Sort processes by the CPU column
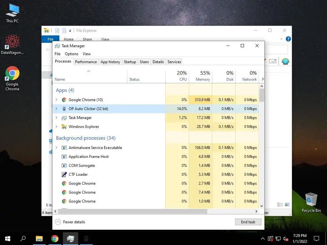The width and height of the screenshot is (327, 245). (x=177, y=76)
